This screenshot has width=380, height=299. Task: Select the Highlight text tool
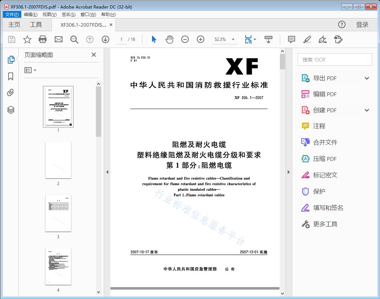[307, 39]
